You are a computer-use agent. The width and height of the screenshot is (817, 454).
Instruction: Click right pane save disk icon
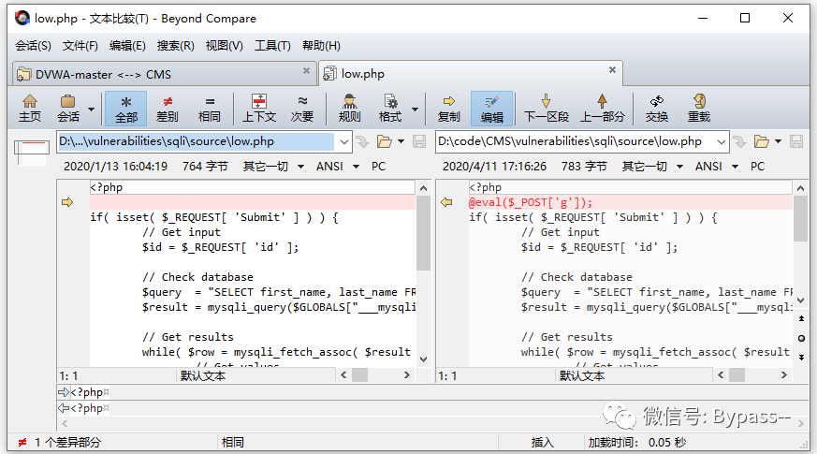click(x=796, y=141)
